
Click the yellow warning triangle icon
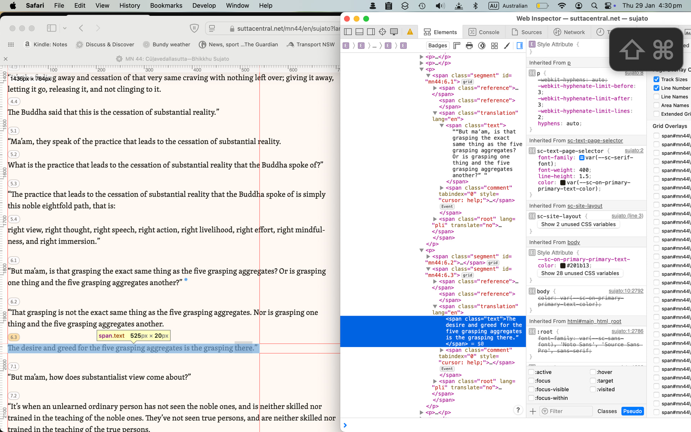click(410, 32)
